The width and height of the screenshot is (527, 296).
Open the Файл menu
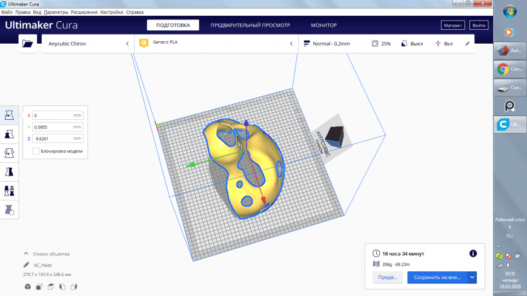7,12
